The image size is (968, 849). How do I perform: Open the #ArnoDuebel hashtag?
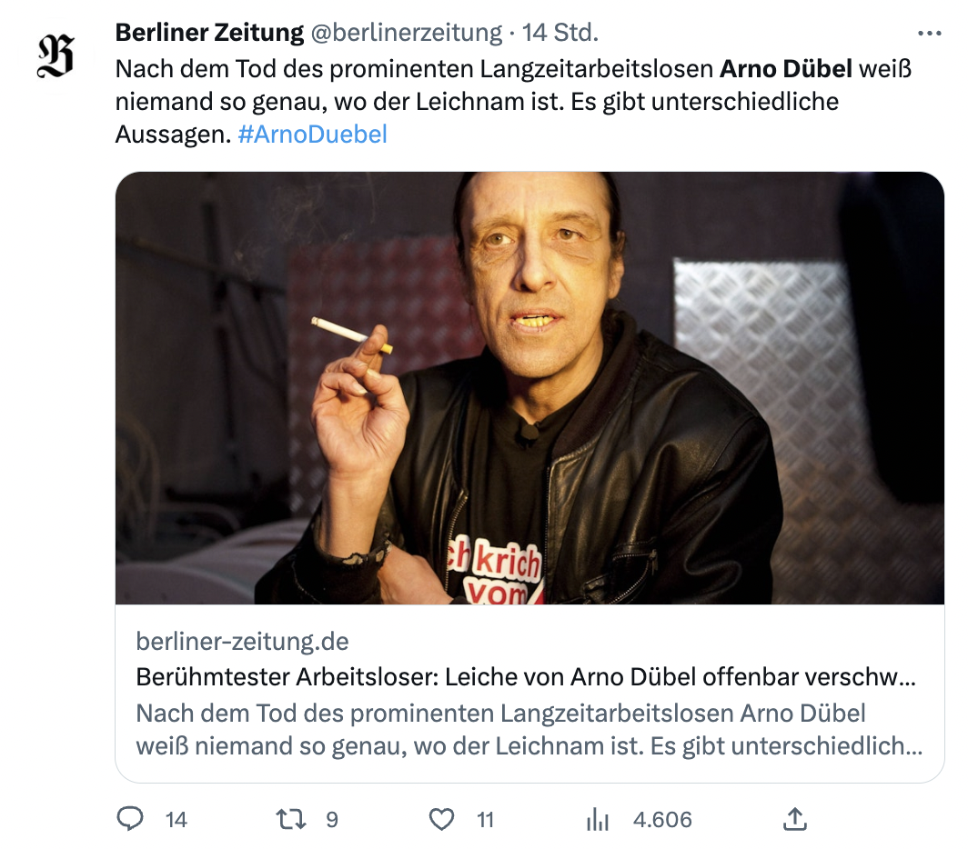point(312,135)
